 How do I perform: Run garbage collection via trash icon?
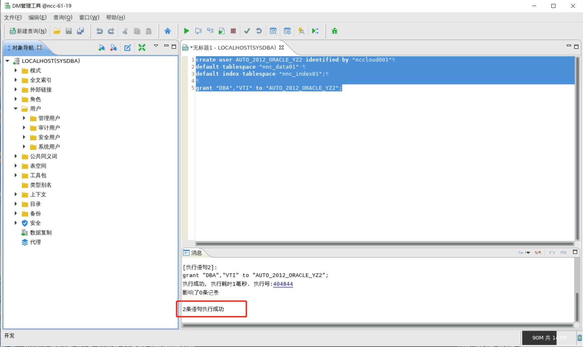(x=579, y=338)
